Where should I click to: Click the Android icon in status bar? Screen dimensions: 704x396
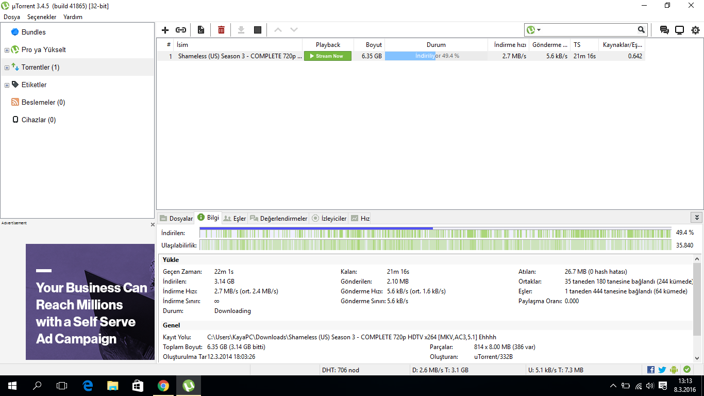point(674,370)
